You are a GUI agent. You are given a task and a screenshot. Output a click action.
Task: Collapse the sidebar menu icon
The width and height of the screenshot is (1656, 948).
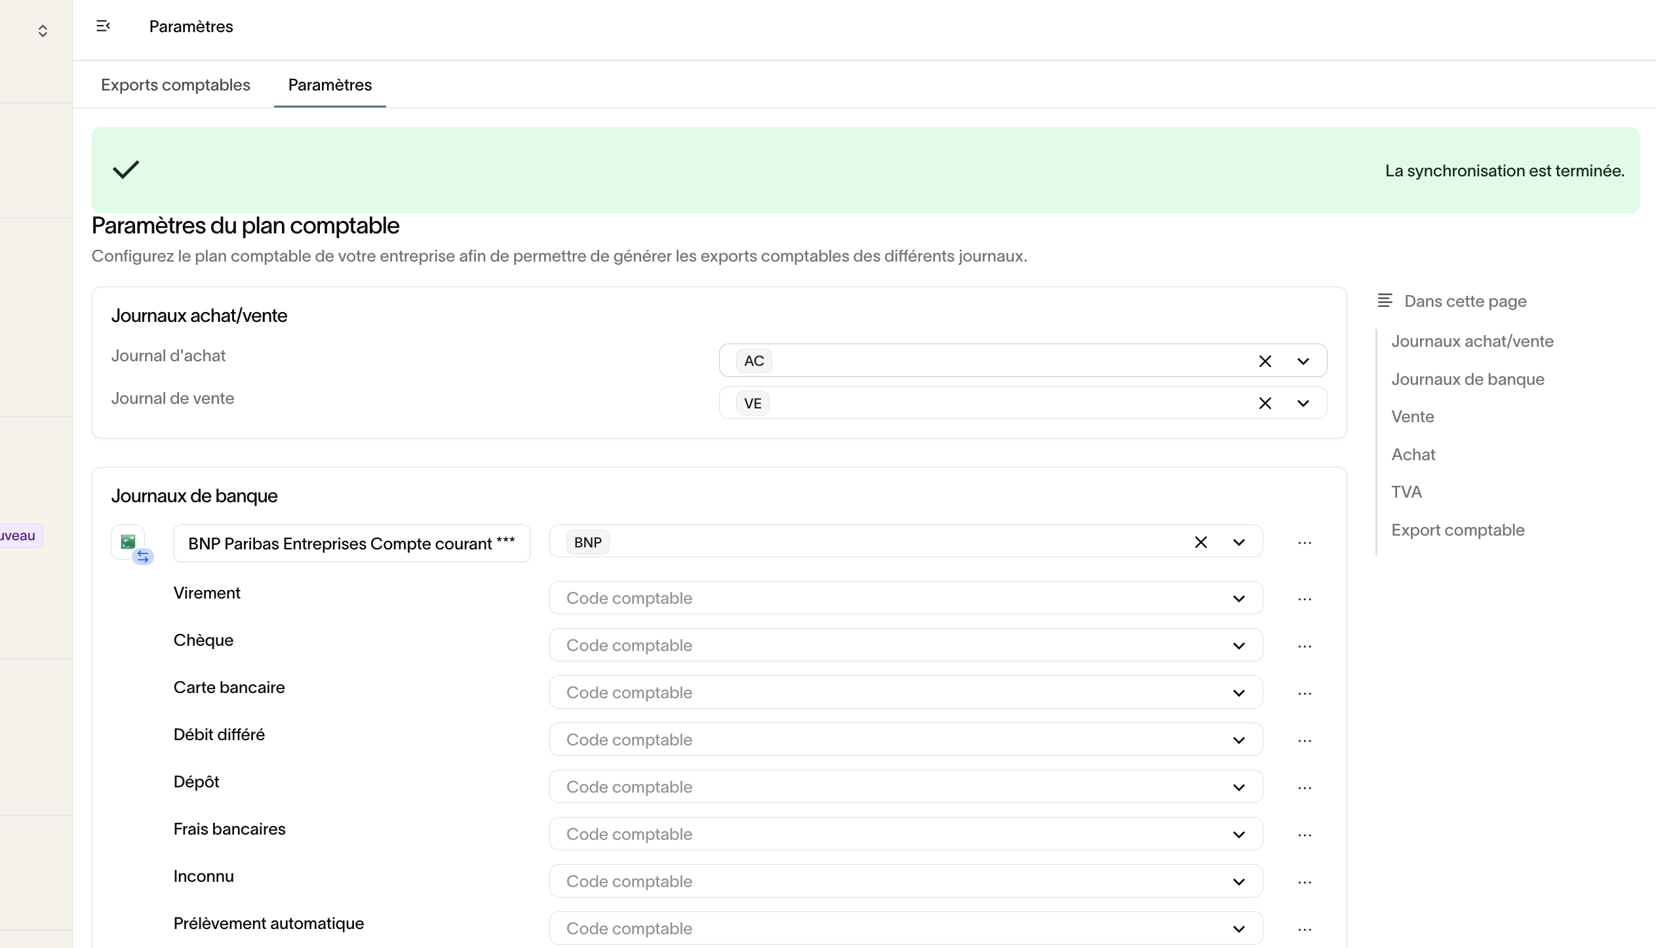coord(103,26)
